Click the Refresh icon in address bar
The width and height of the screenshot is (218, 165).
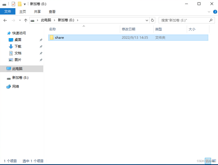pyautogui.click(x=152, y=20)
